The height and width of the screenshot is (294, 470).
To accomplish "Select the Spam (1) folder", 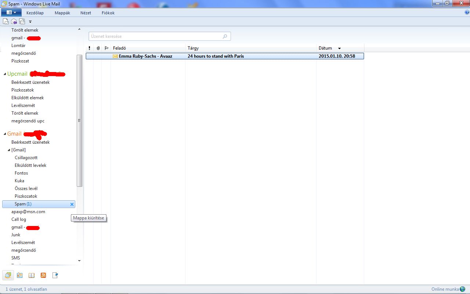I will click(39, 204).
